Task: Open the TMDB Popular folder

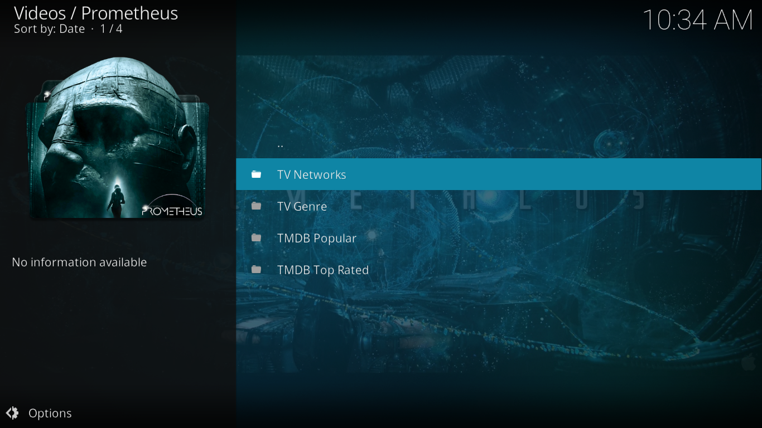Action: (x=499, y=238)
